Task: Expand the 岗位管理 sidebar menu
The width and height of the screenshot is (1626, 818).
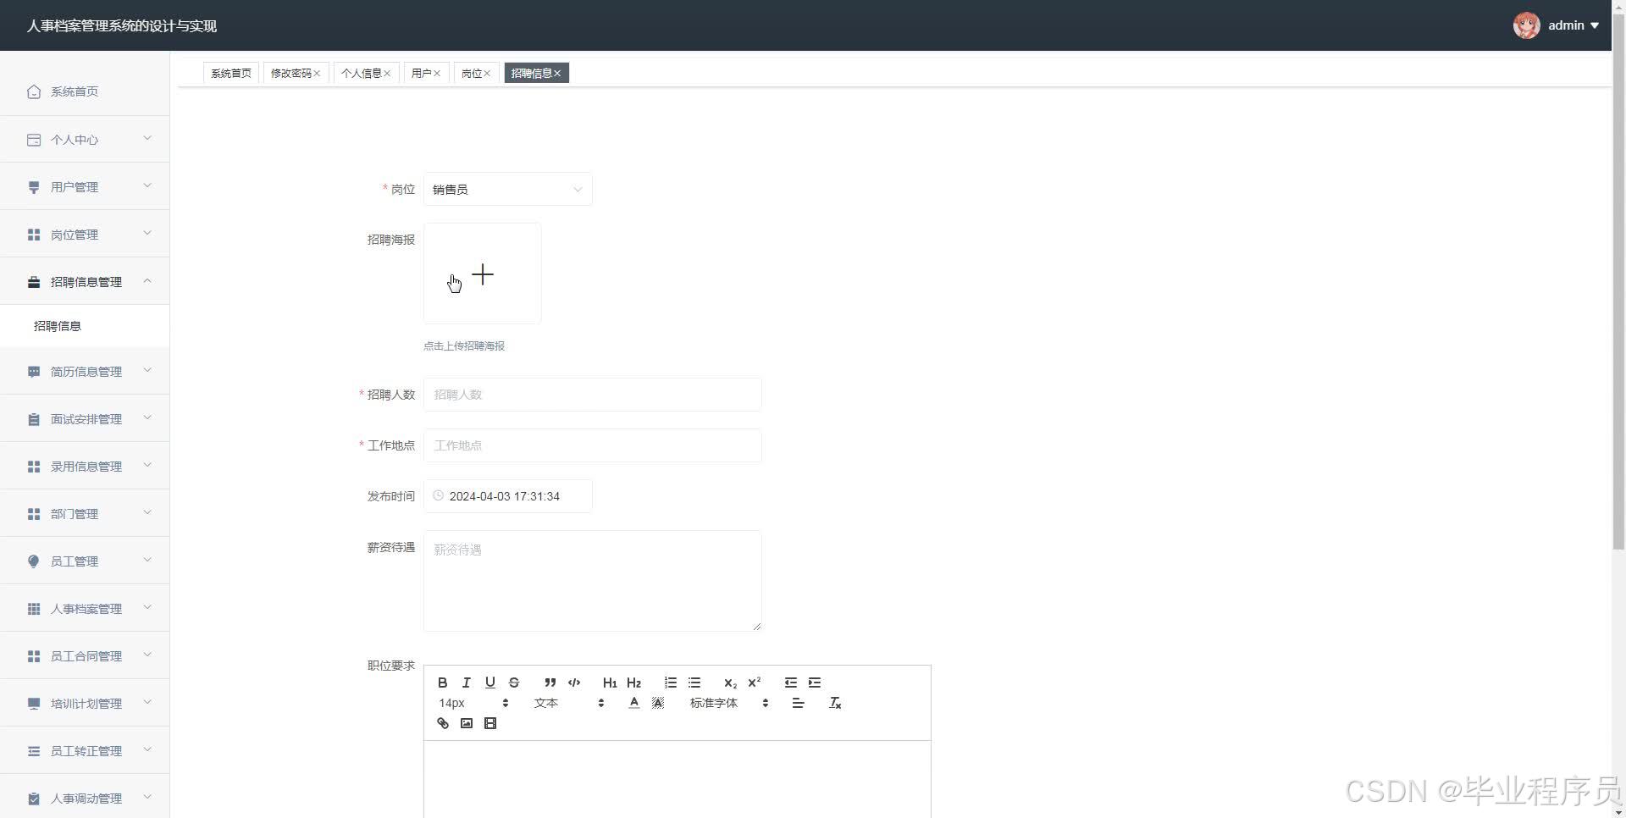Action: coord(85,234)
